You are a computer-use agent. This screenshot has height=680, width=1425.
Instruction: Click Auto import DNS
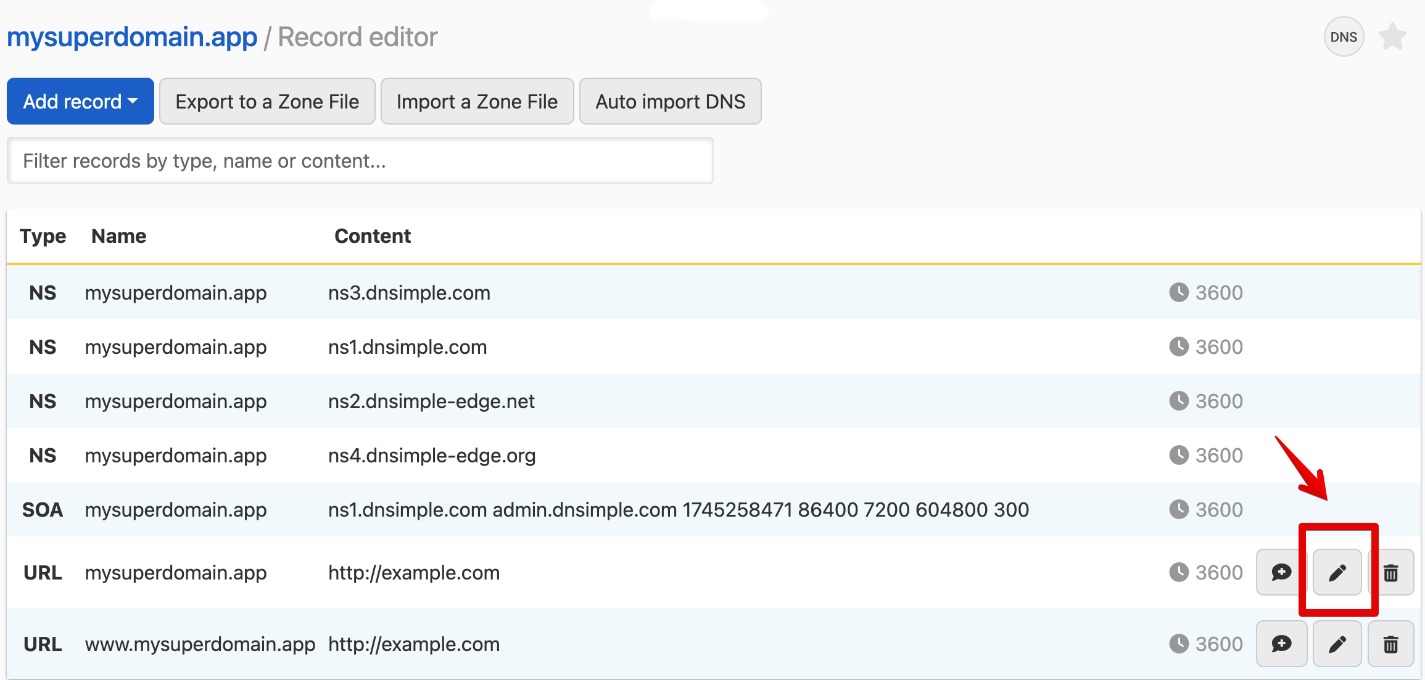(x=670, y=101)
